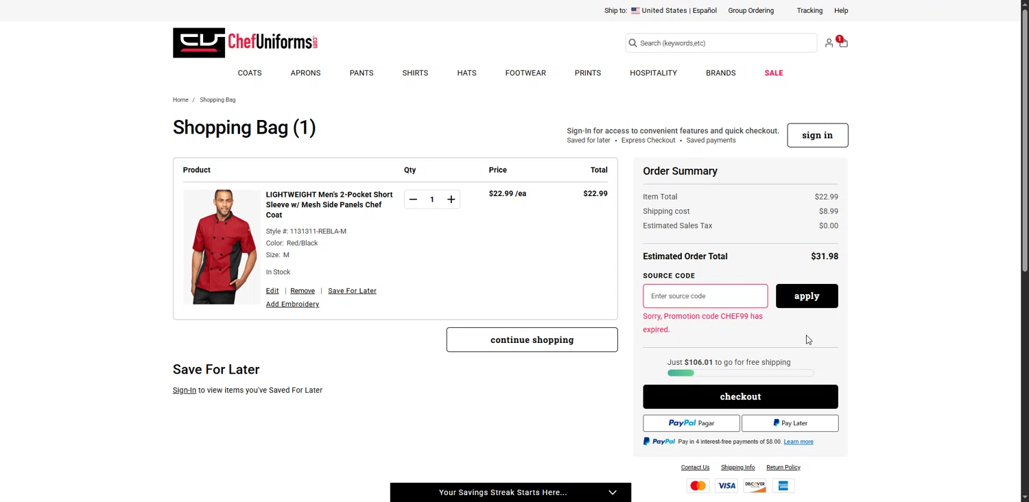This screenshot has height=502, width=1029.
Task: Open the user account icon
Action: coord(829,43)
